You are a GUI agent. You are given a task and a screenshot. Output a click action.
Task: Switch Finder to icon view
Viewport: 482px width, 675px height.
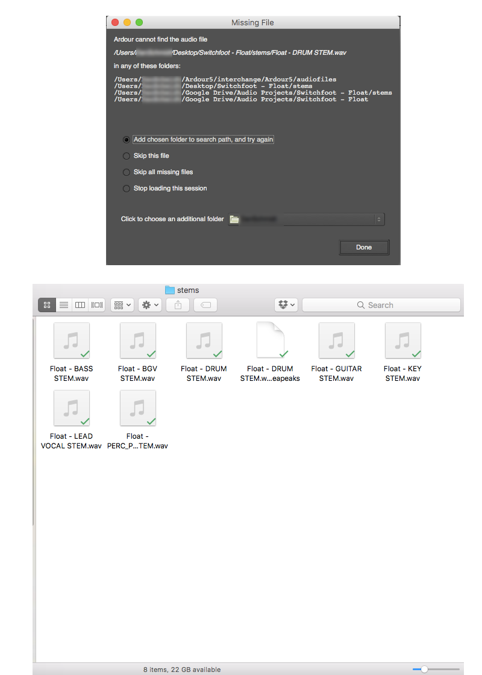point(47,305)
